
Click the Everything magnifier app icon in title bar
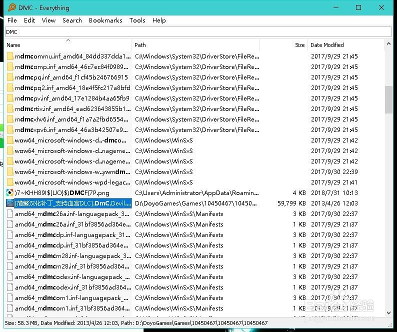[x=11, y=7]
